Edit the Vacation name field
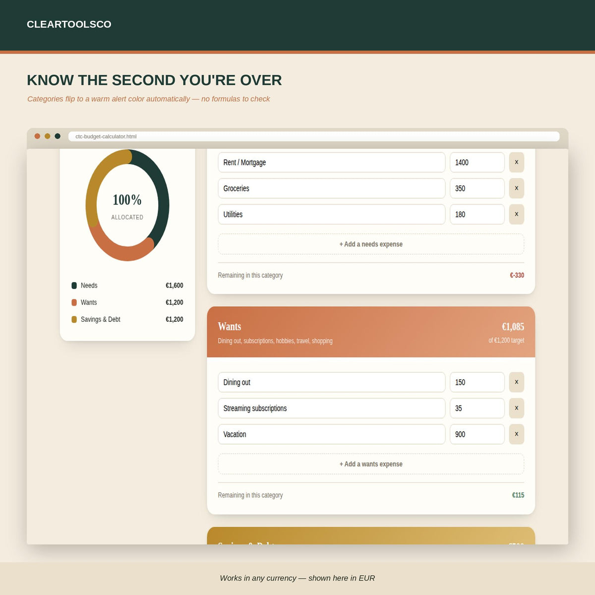Image resolution: width=595 pixels, height=595 pixels. pos(332,434)
